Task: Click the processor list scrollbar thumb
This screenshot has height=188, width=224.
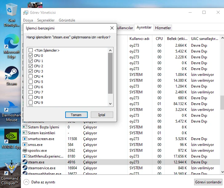Action: tap(110, 73)
